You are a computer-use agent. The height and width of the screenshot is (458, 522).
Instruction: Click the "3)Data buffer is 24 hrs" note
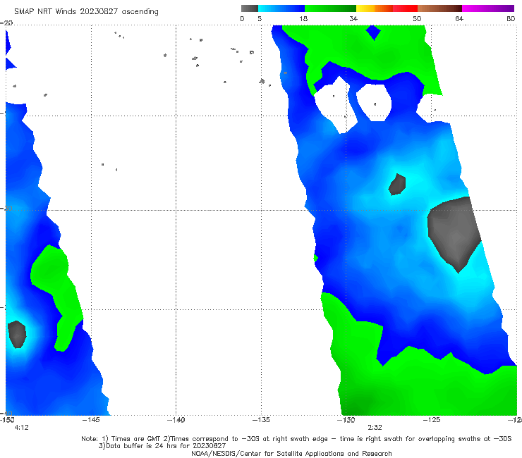[x=162, y=446]
